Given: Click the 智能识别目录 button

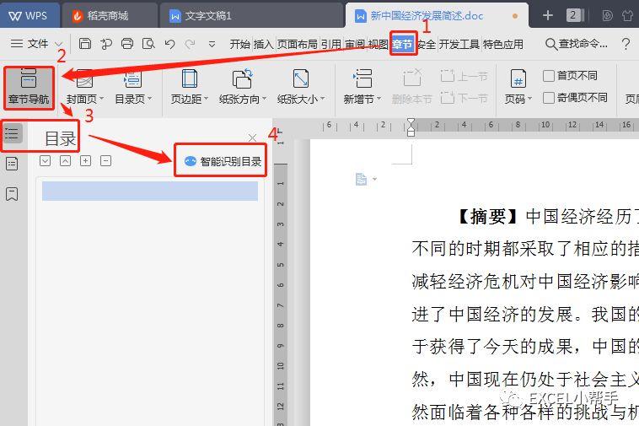Looking at the screenshot, I should [223, 161].
